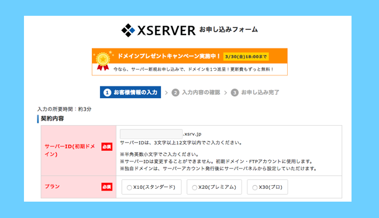Click the gold medal ribbon icon
This screenshot has width=379, height=218.
[x=103, y=61]
